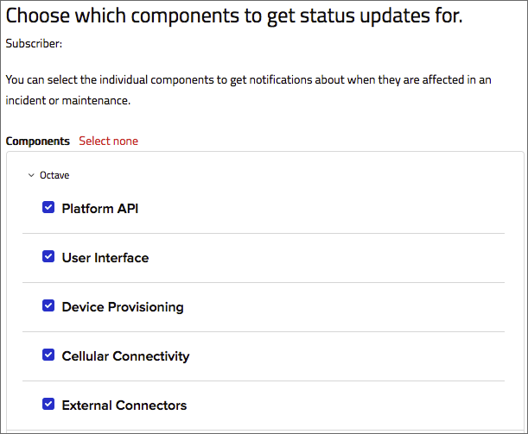Click the page title heading
This screenshot has height=434, width=528.
(234, 16)
